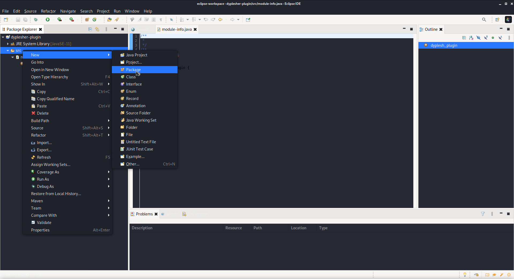Open the Refactor menu in menu bar

pyautogui.click(x=48, y=11)
